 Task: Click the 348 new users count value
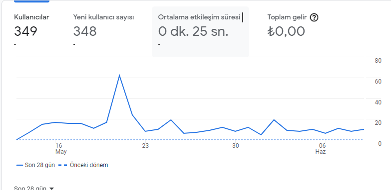tap(85, 31)
